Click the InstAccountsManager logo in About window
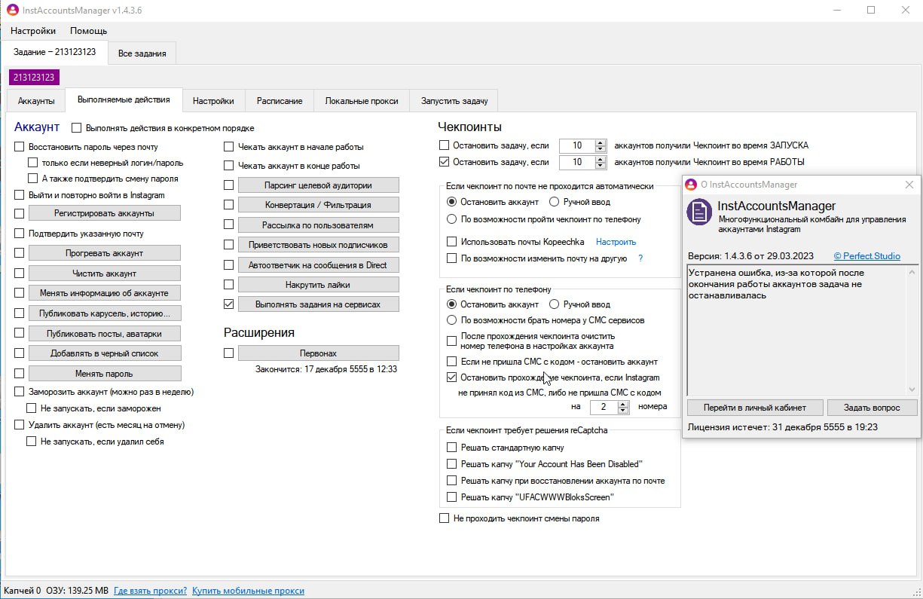This screenshot has height=599, width=923. 700,212
